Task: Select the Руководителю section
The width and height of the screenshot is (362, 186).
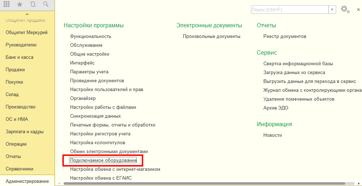Action: (x=21, y=45)
